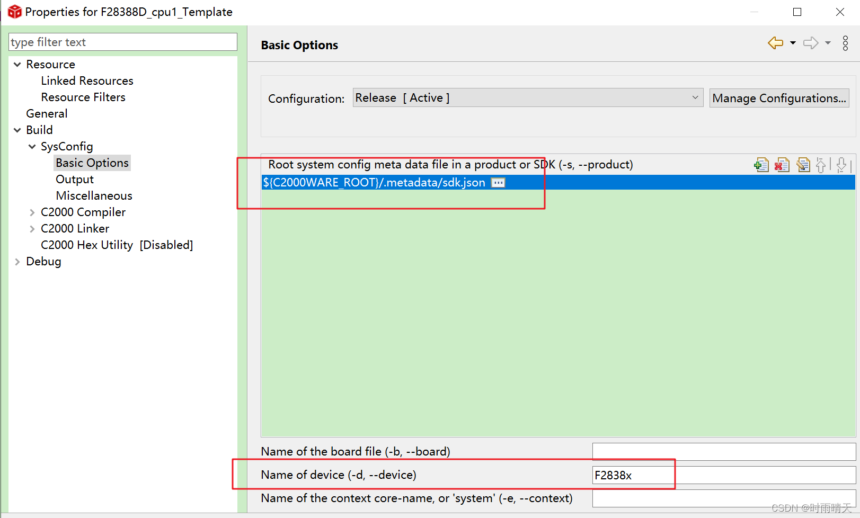The height and width of the screenshot is (518, 860).
Task: Close the Properties dialog
Action: [x=840, y=12]
